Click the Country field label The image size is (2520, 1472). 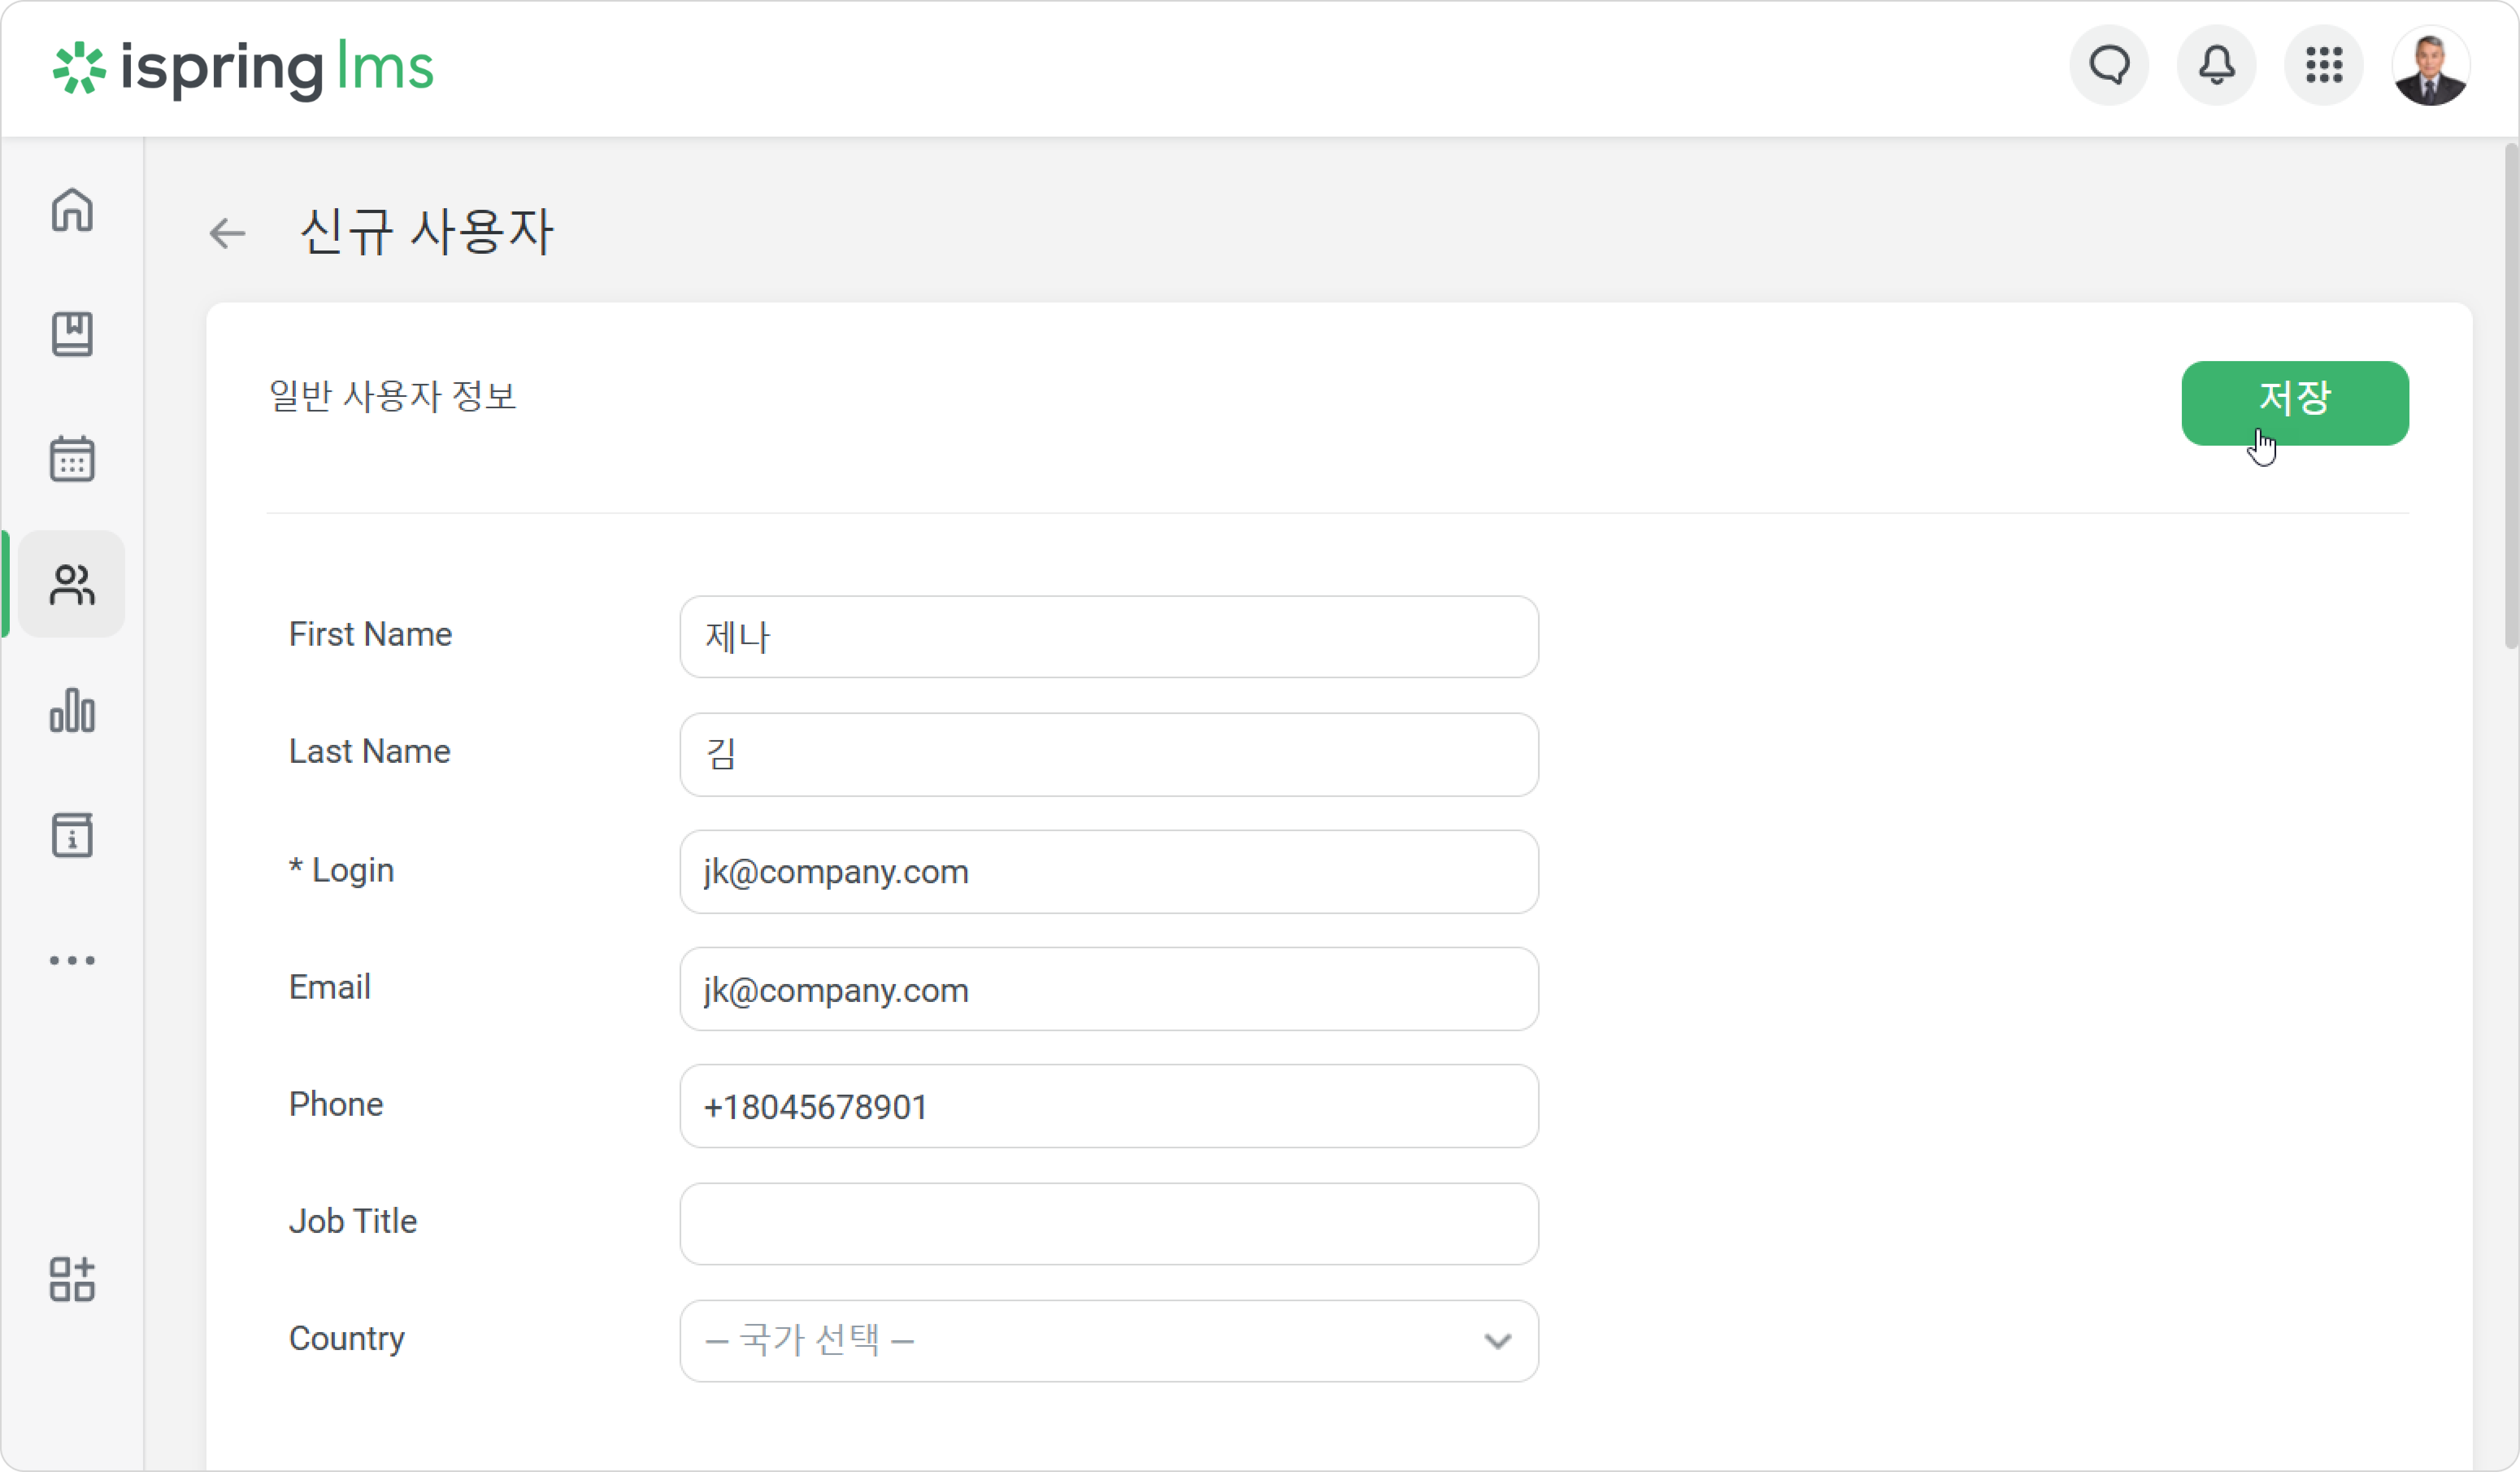point(347,1340)
